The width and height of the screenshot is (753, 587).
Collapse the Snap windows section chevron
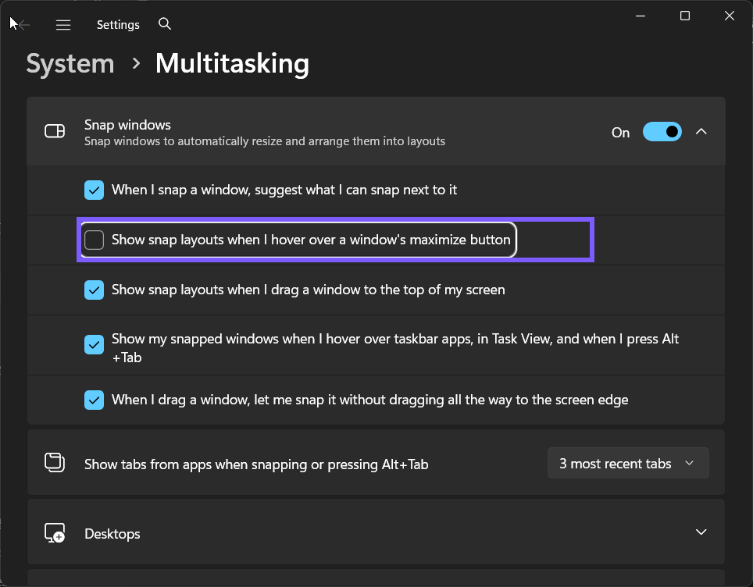(x=701, y=131)
